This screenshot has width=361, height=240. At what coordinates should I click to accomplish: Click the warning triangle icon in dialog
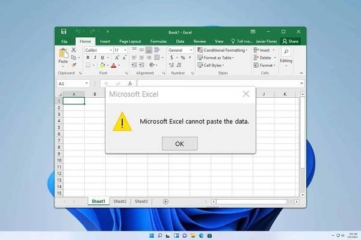point(123,122)
